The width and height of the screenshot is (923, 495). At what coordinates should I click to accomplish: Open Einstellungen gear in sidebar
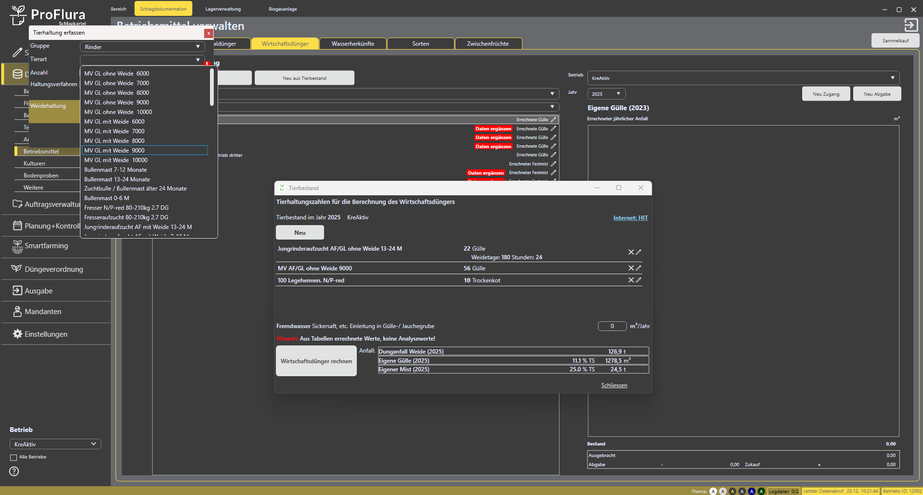[17, 334]
